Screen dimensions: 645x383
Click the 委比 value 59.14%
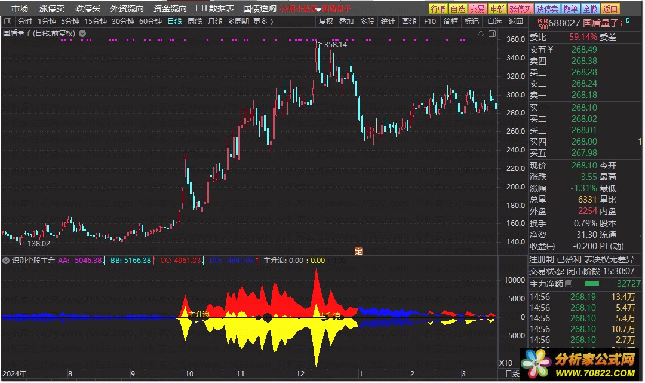click(x=583, y=37)
